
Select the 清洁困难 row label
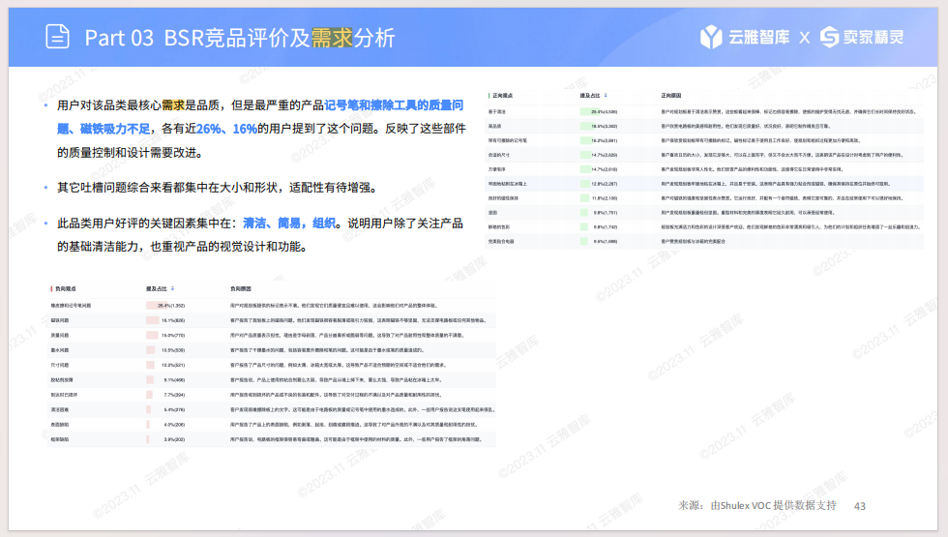pos(59,409)
